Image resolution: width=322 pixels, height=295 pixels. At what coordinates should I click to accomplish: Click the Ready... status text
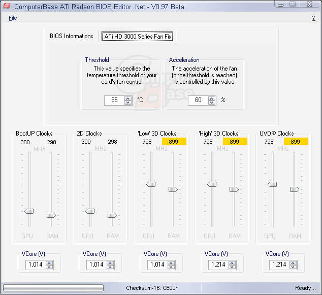point(305,288)
